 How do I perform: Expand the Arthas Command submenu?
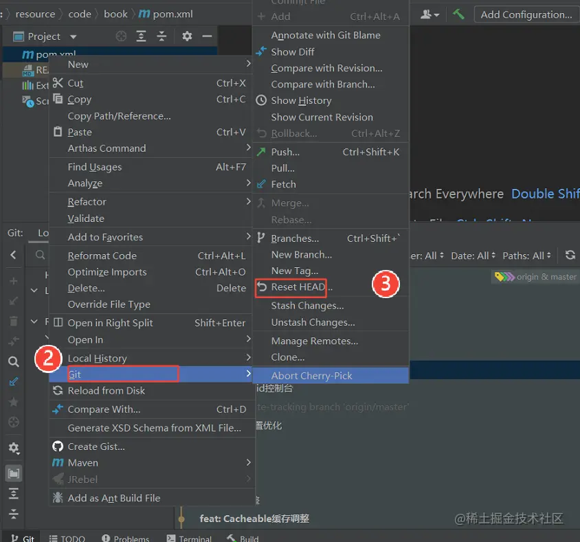pos(150,148)
